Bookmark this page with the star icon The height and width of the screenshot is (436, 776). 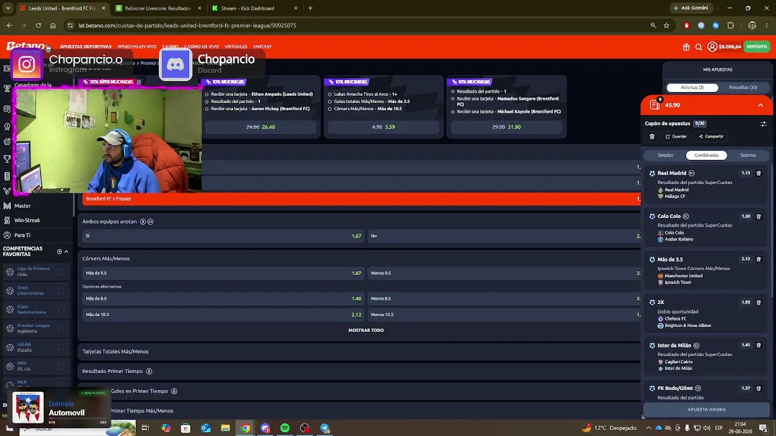(x=666, y=25)
